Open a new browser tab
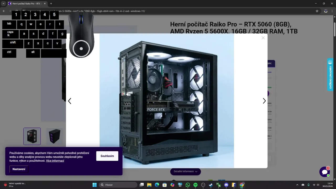This screenshot has width=336, height=189. [51, 3]
